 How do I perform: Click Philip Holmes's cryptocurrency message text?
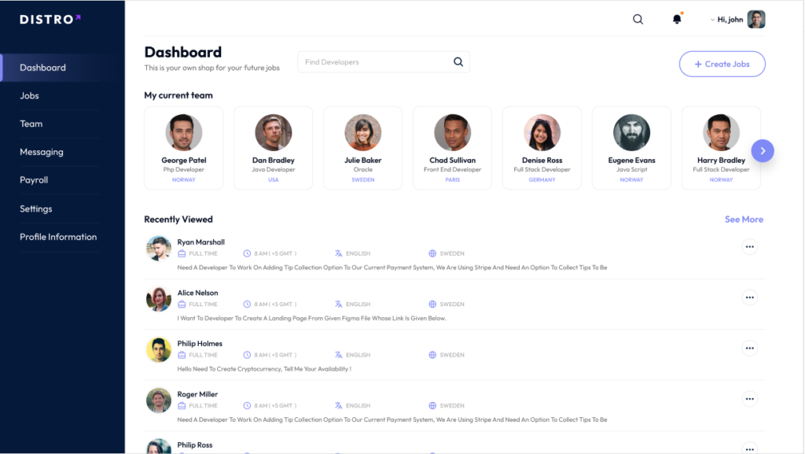(x=264, y=369)
